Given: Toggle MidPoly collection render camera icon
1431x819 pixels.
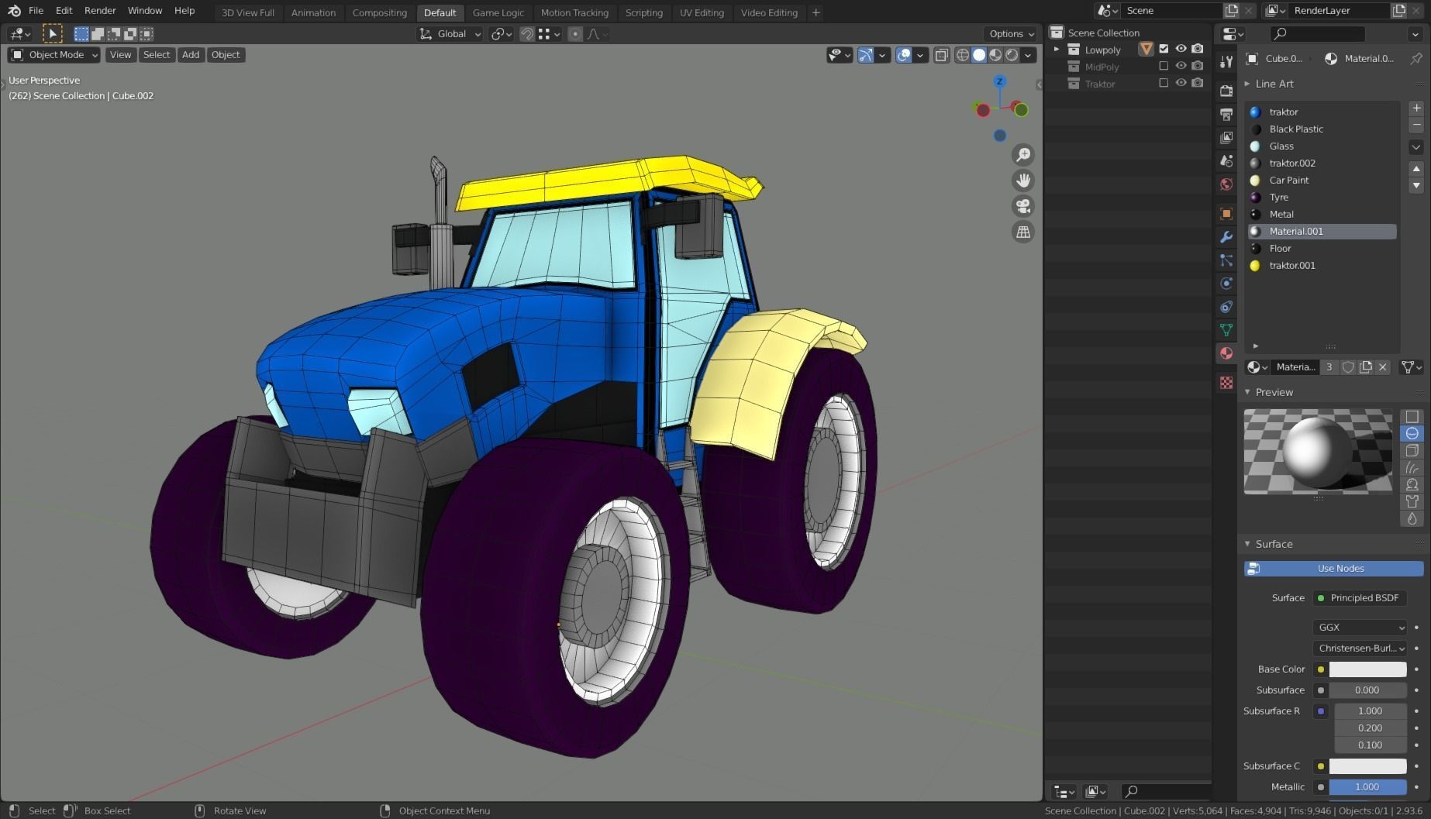Looking at the screenshot, I should 1198,66.
